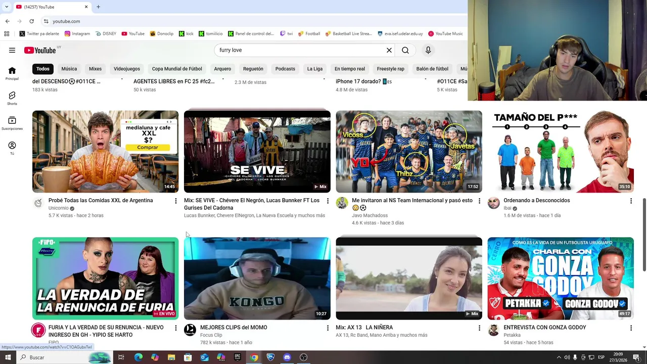Open Suscripciones from the sidebar
647x364 pixels.
[12, 123]
